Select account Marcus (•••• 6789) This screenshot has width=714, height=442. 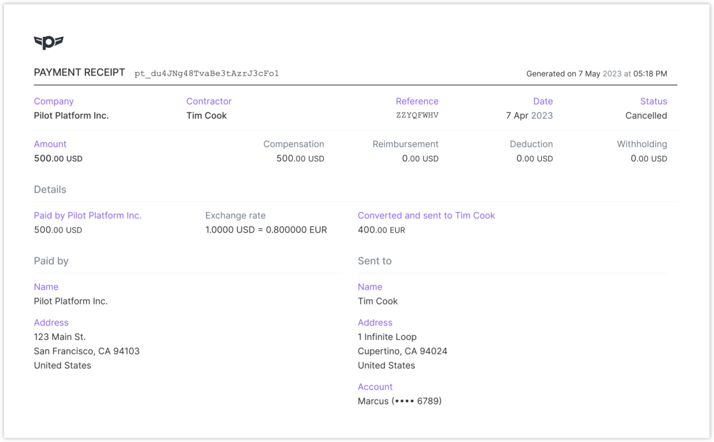pos(399,401)
